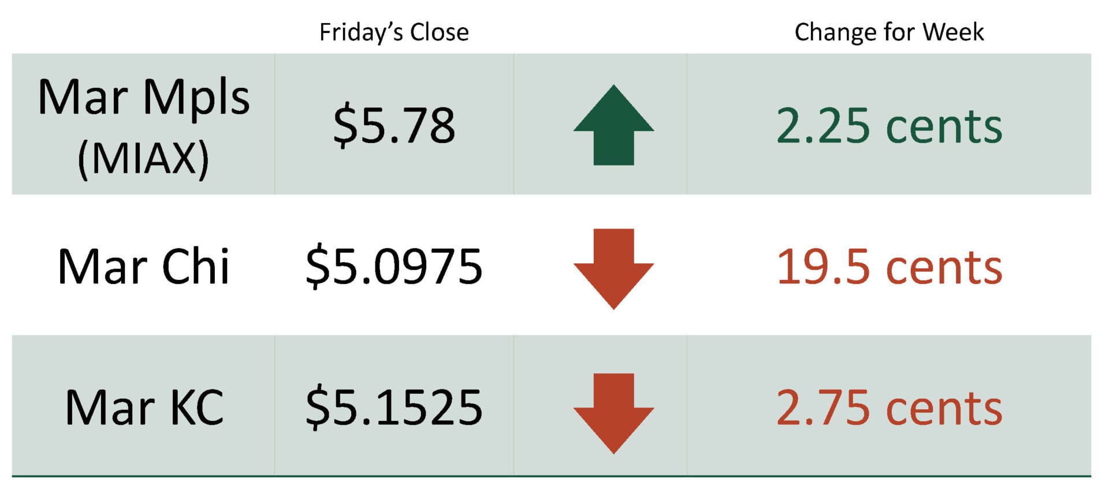Image resolution: width=1109 pixels, height=486 pixels.
Task: Select the $5.0975 closing price
Action: 394,267
